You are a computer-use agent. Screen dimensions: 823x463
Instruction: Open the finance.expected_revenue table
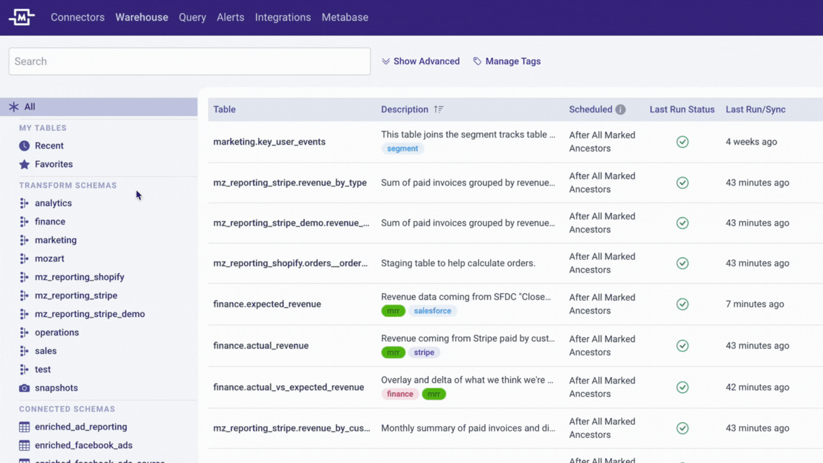click(x=267, y=304)
